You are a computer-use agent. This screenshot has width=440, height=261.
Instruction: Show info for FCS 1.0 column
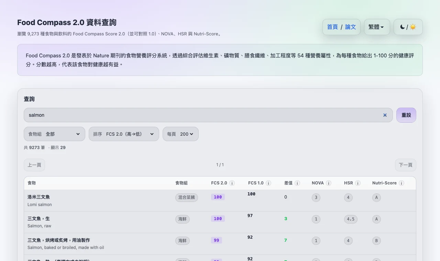click(268, 183)
